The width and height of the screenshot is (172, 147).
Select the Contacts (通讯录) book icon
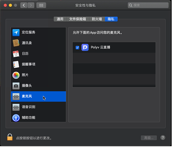(16, 43)
